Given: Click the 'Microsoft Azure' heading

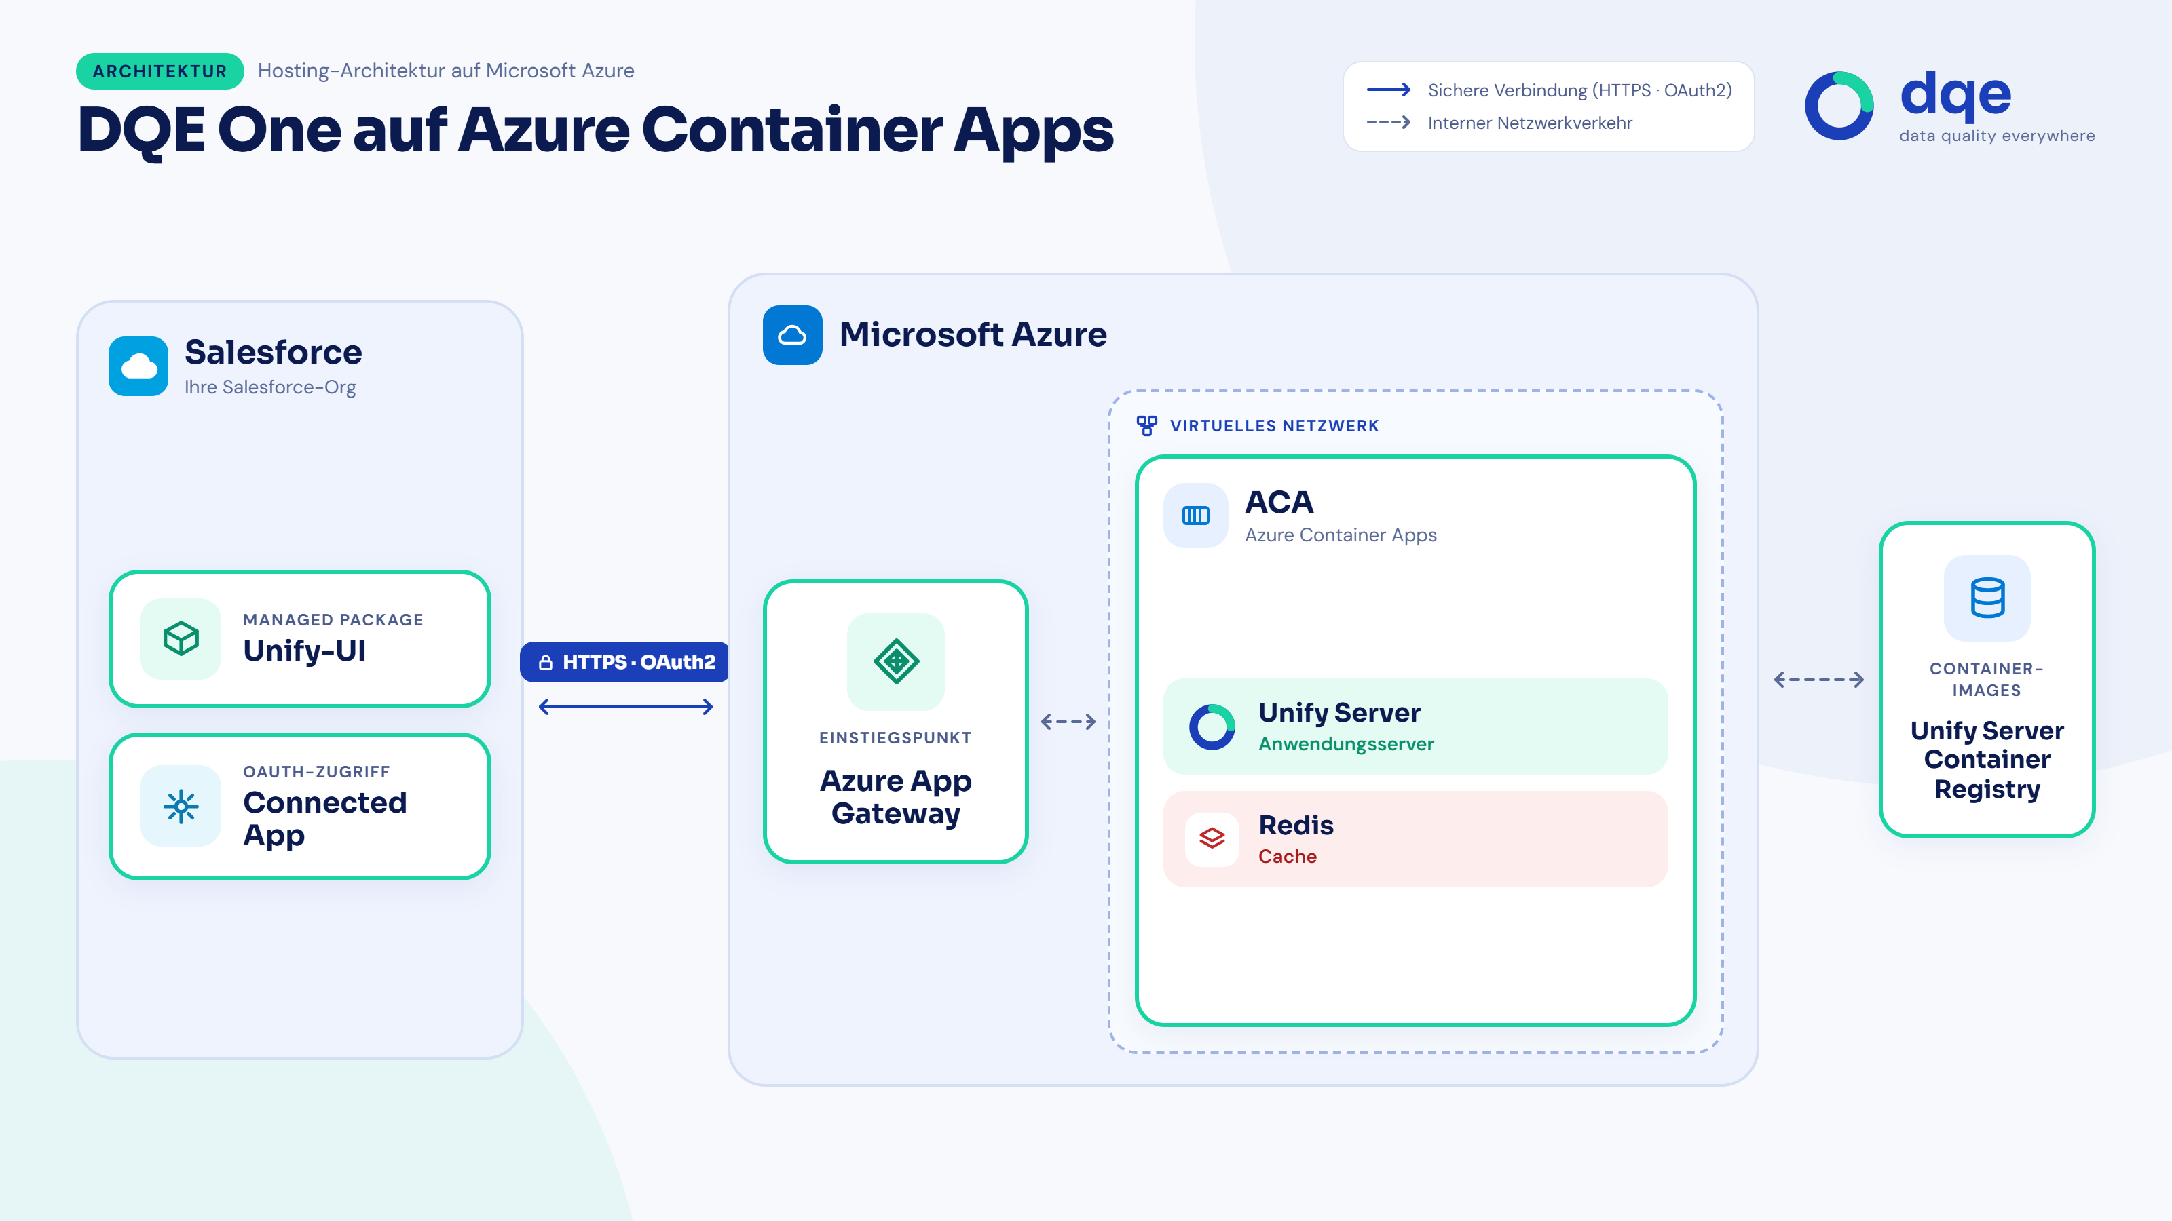Looking at the screenshot, I should click(x=973, y=334).
